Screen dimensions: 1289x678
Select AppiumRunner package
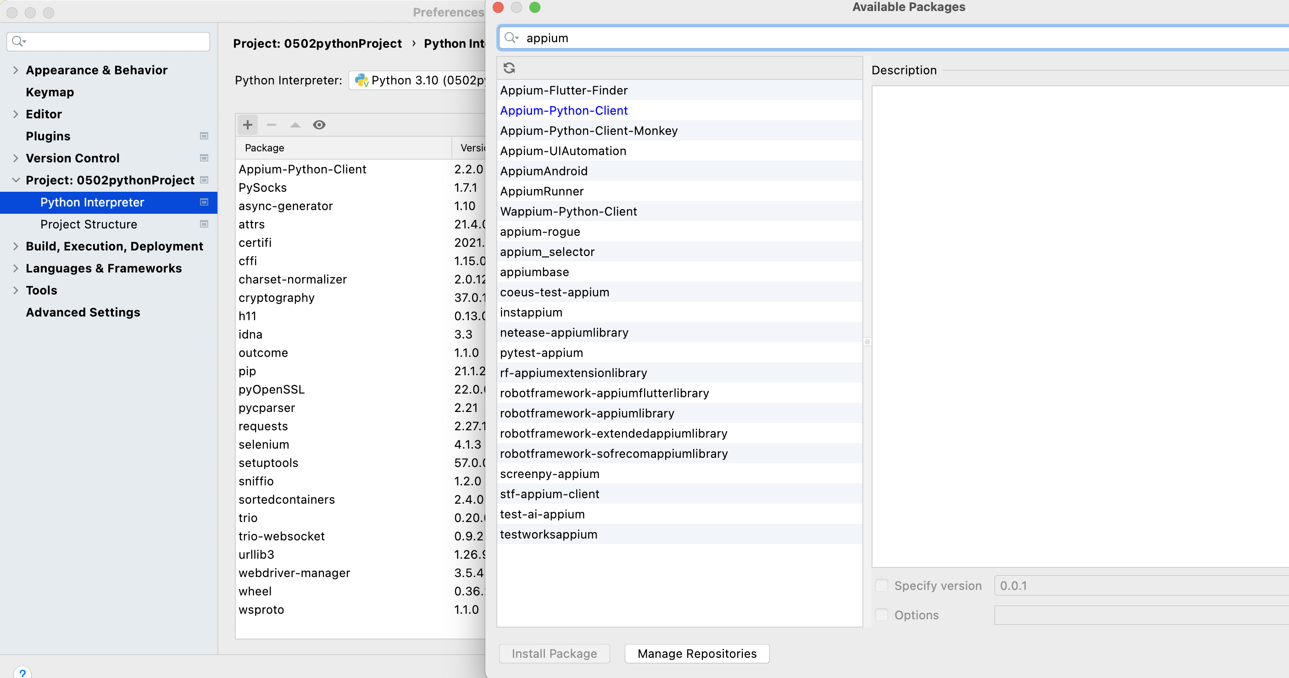pyautogui.click(x=679, y=191)
